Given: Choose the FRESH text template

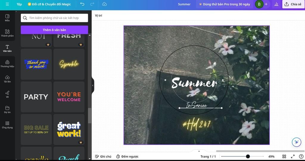Looking at the screenshot, I should [x=69, y=40].
